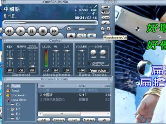Screen dimensions: 166x124
Task: Click the playlist horizontal scrollbar thumb
Action: (x=62, y=114)
